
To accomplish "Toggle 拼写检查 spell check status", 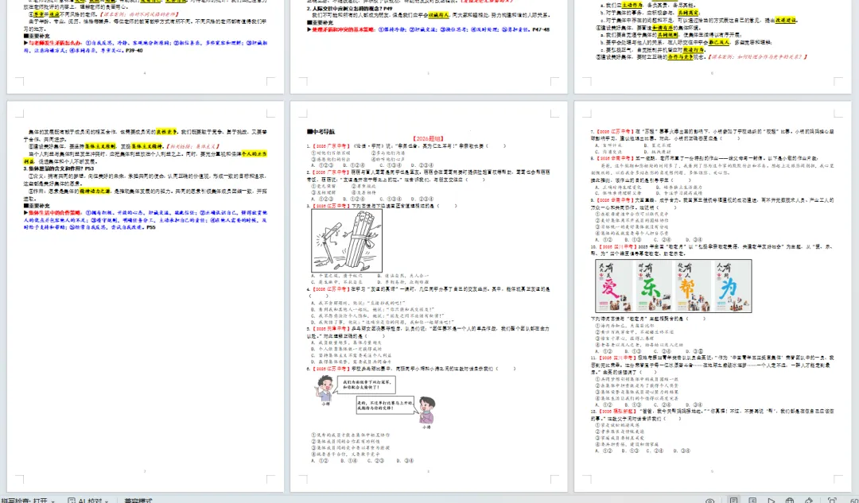I will (24, 501).
